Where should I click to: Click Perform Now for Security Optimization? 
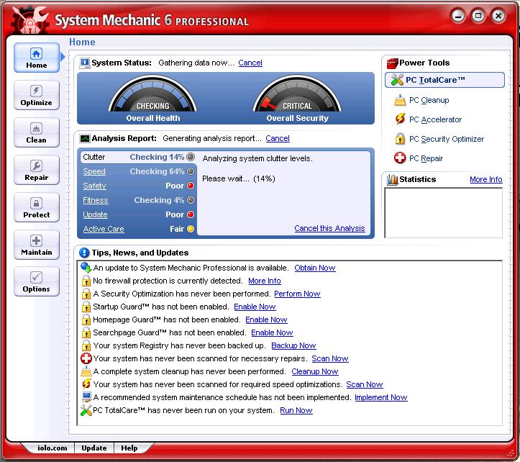coord(297,294)
